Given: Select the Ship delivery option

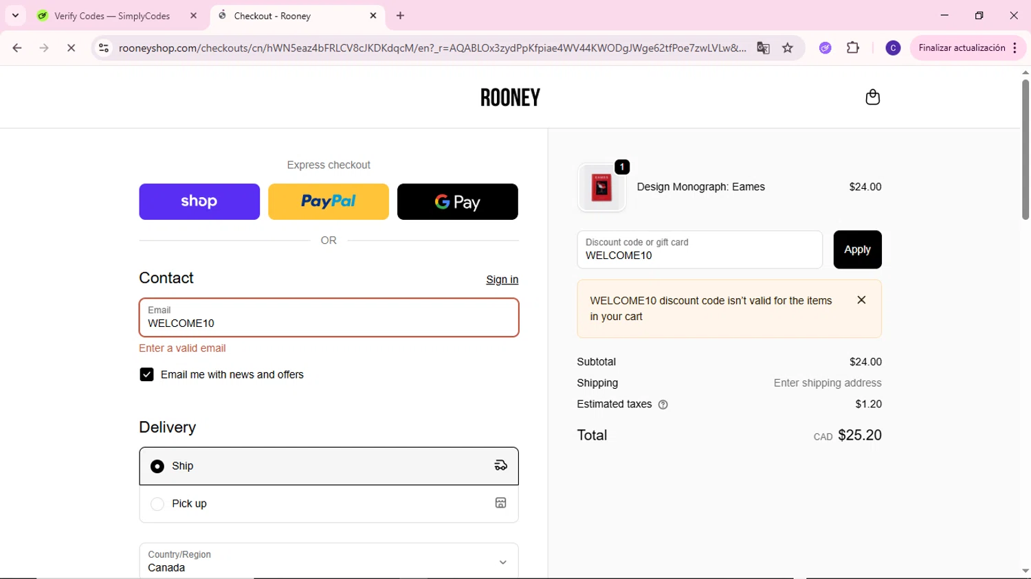Looking at the screenshot, I should click(329, 466).
